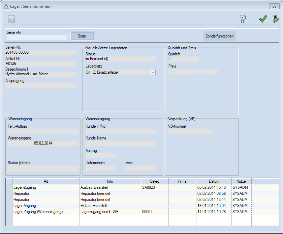Screen dimensions: 283x234
Task: Click the Qualität value field
Action: pos(183,59)
